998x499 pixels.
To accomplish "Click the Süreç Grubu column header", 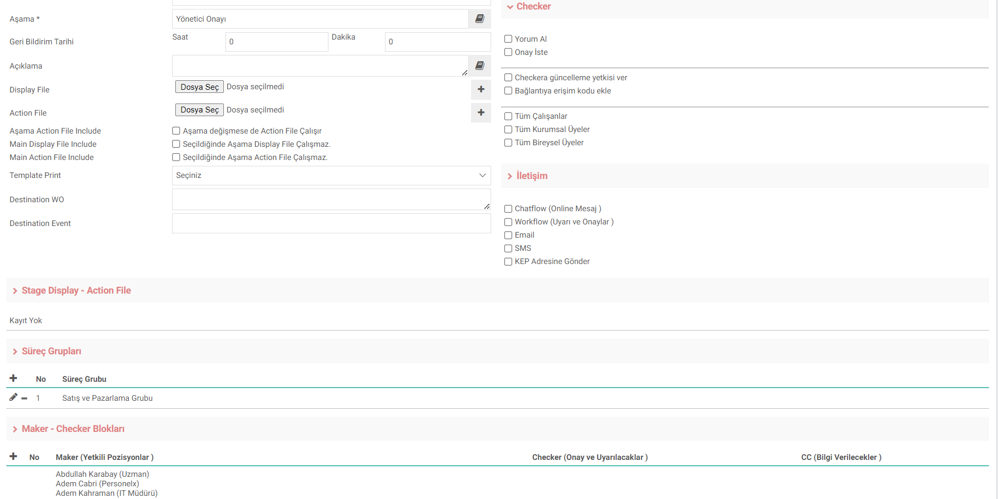I will click(84, 379).
